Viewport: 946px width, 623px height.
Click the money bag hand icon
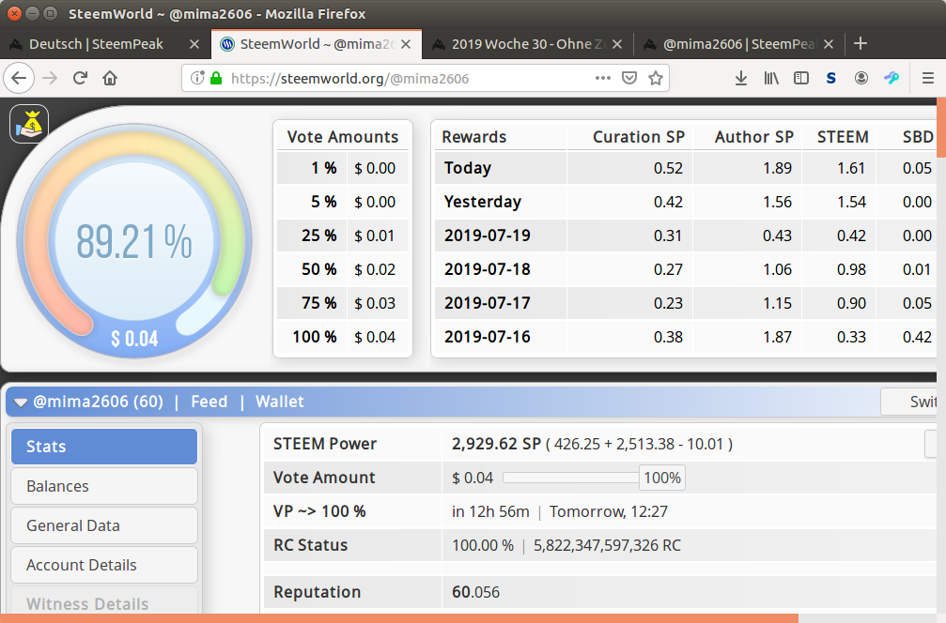(x=29, y=124)
